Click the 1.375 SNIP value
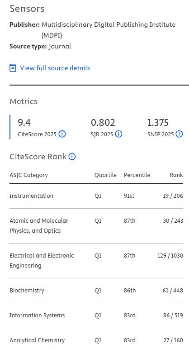The height and width of the screenshot is (349, 189). coord(158,122)
